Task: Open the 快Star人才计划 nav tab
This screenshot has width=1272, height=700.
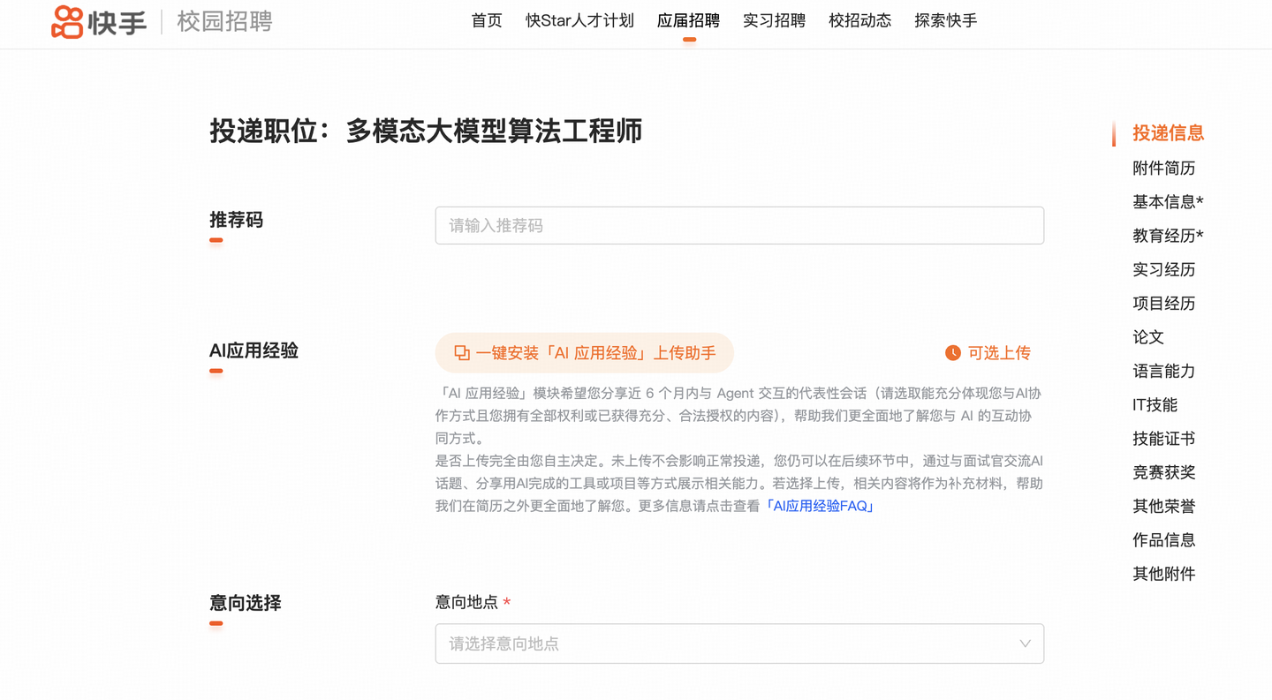Action: coord(579,20)
